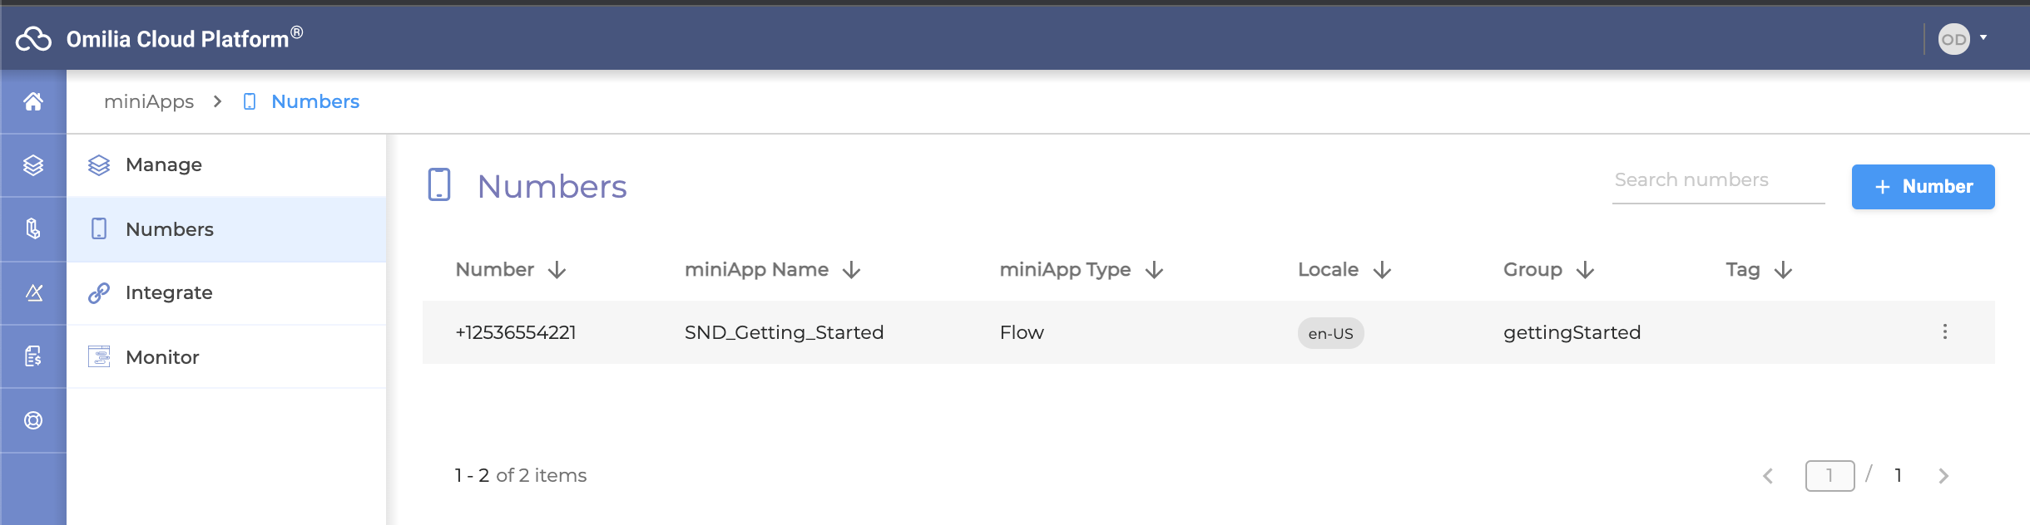Select the stacked layers icon in rail
The width and height of the screenshot is (2030, 525).
tap(33, 165)
